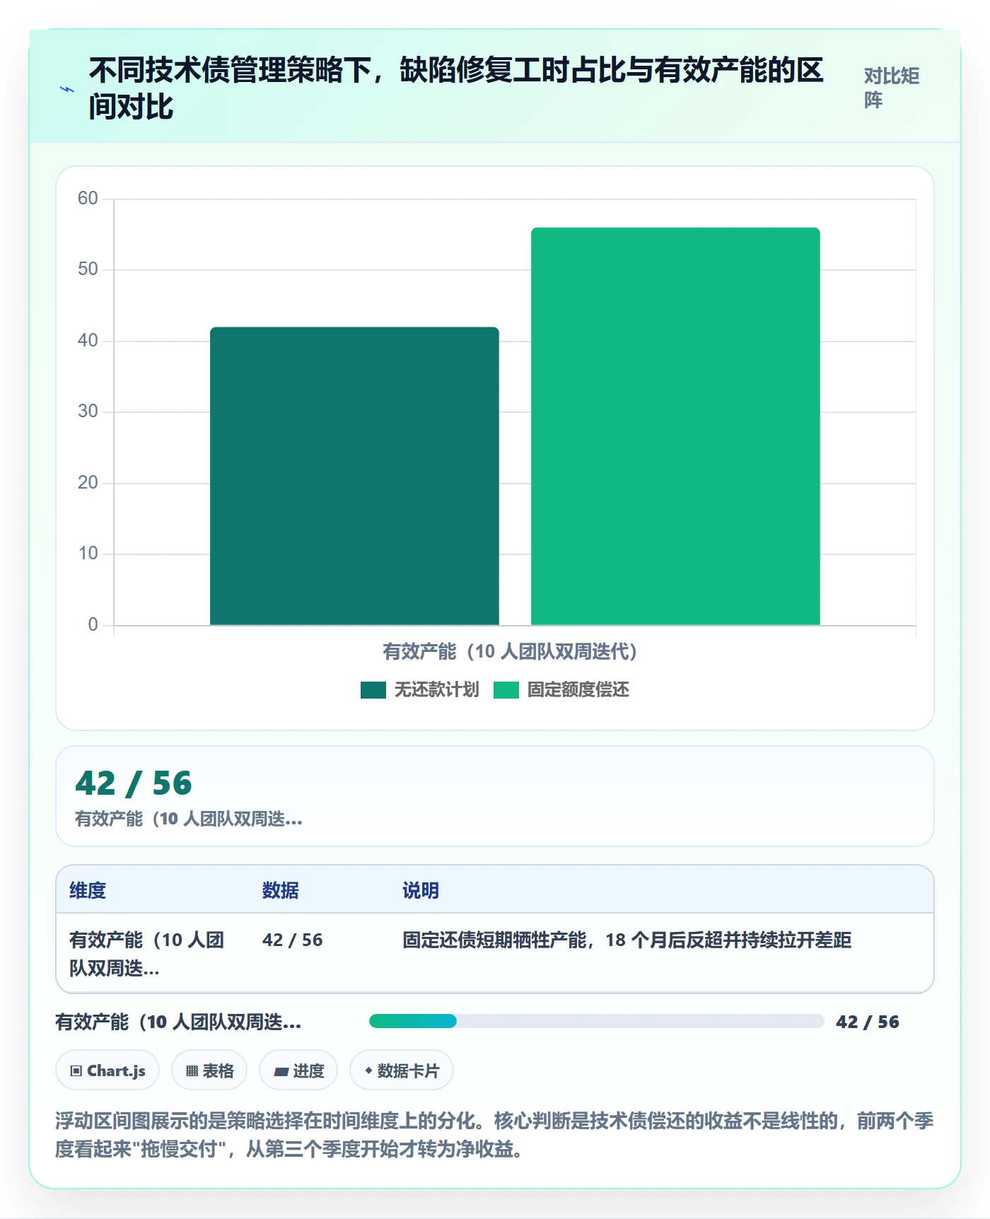
Task: Click the 有效产能 progress bar
Action: click(596, 1021)
